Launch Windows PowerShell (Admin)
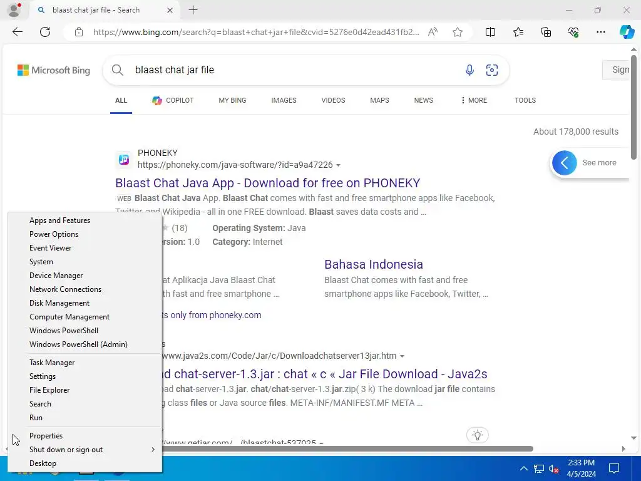The image size is (641, 481). [x=85, y=344]
